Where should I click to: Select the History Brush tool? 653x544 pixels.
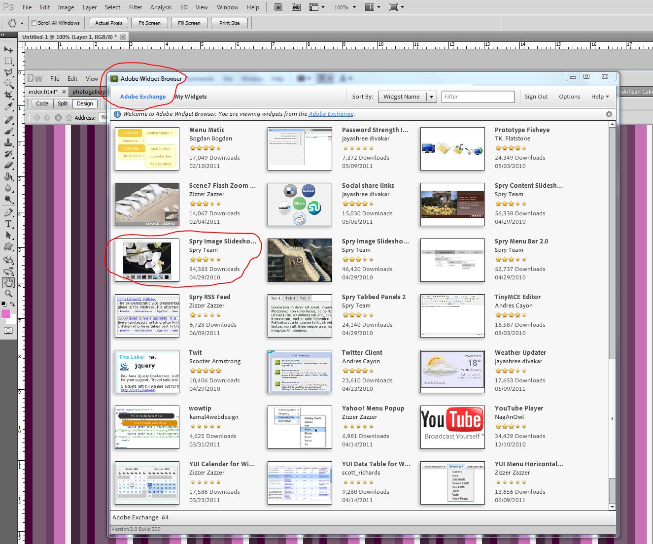pyautogui.click(x=8, y=154)
